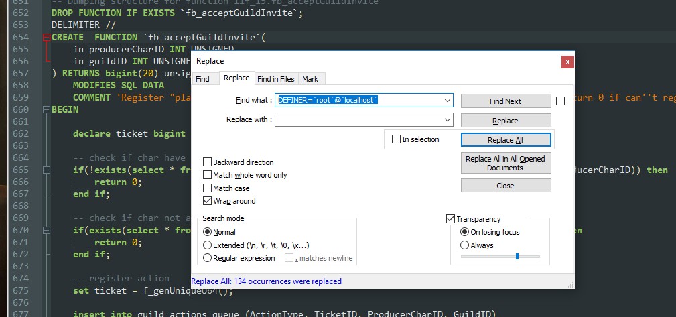The height and width of the screenshot is (317, 676).
Task: Enable the 'In selection' checkbox
Action: (395, 139)
